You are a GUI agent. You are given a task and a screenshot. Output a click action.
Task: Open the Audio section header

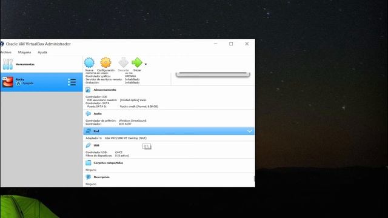[98, 114]
